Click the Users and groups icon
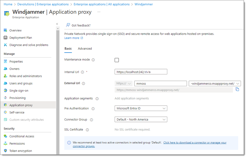 (5, 83)
